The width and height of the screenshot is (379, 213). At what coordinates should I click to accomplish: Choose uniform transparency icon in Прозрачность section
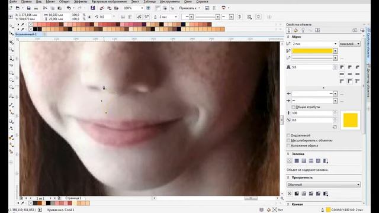tap(297, 193)
